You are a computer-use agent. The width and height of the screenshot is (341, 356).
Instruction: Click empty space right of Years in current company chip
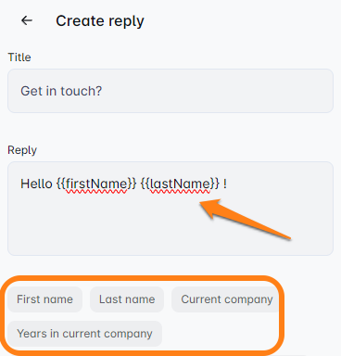220,334
